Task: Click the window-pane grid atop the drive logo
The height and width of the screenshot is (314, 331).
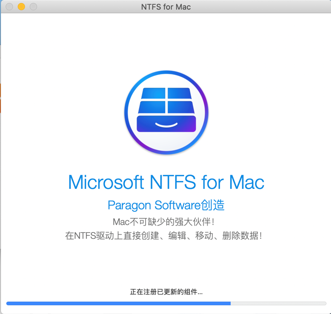Action: pos(166,100)
